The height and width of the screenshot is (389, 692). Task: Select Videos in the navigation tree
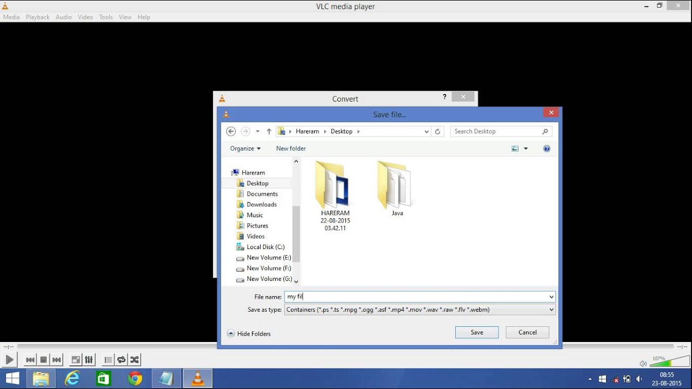tap(256, 237)
